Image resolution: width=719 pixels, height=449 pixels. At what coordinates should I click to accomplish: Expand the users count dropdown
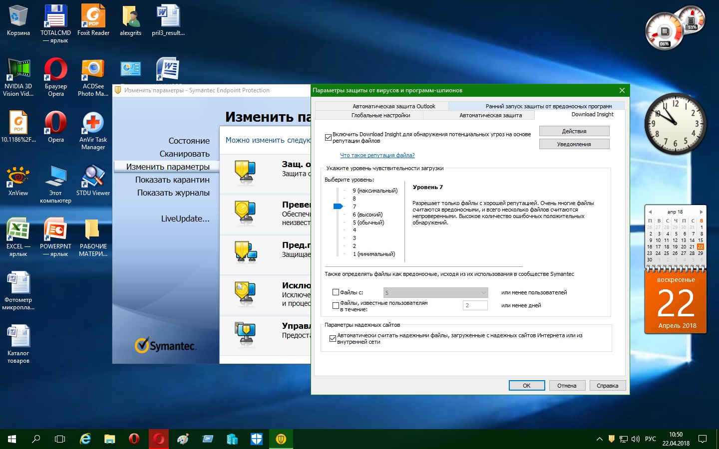483,293
